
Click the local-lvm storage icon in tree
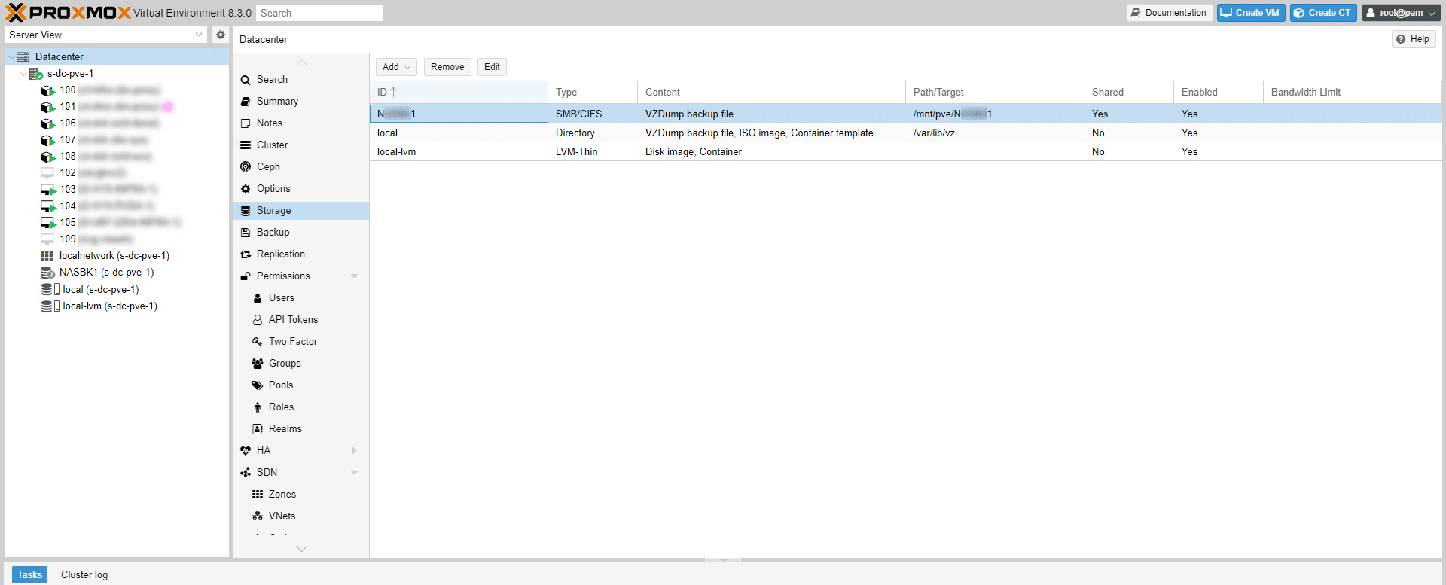(x=50, y=306)
